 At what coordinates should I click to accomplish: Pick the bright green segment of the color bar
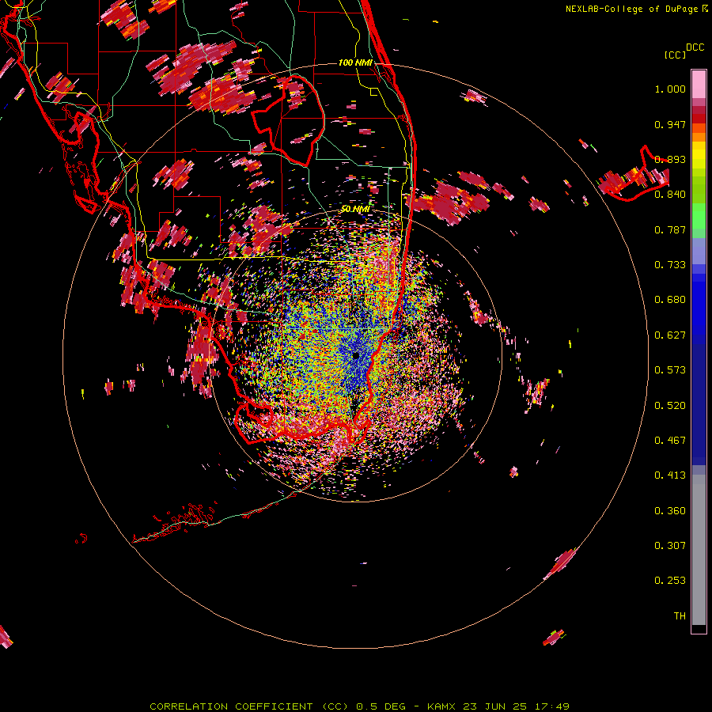click(x=699, y=216)
